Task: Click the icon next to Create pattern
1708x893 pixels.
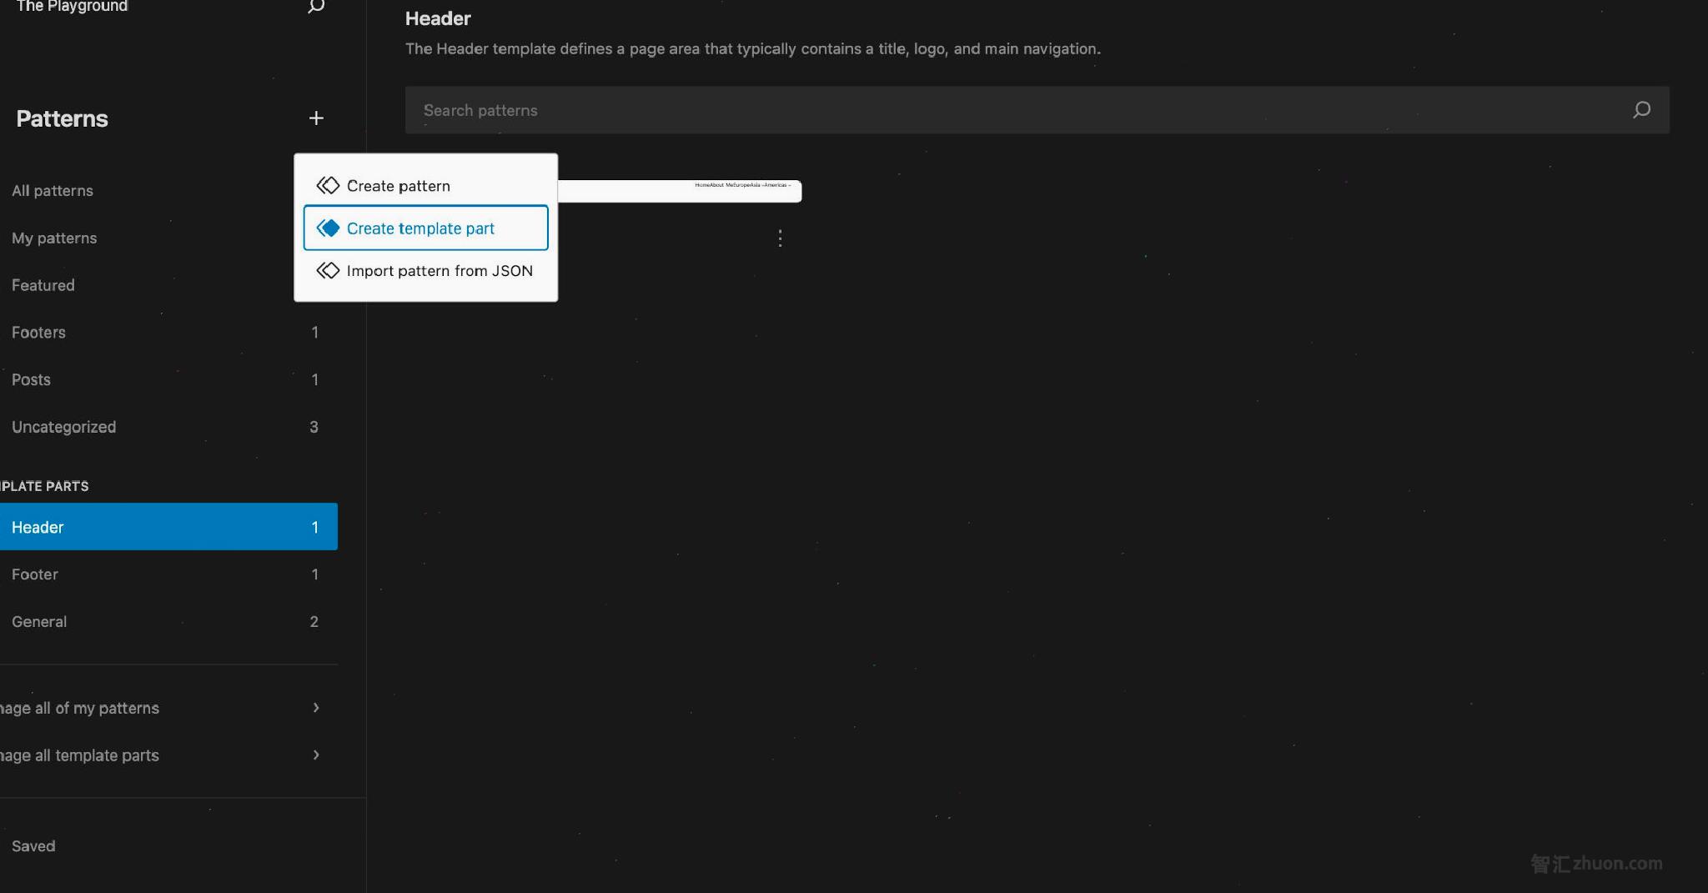Action: (328, 185)
